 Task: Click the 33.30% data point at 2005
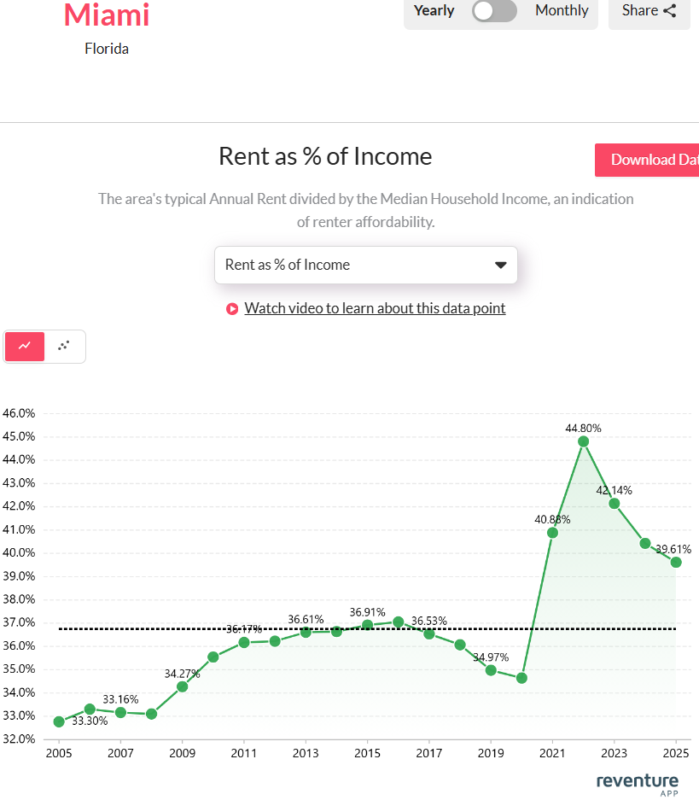57,721
